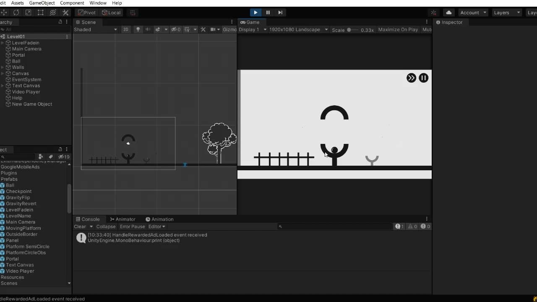Click Scene tools wrench-cross icon
Viewport: 537px width, 302px height.
point(203,29)
